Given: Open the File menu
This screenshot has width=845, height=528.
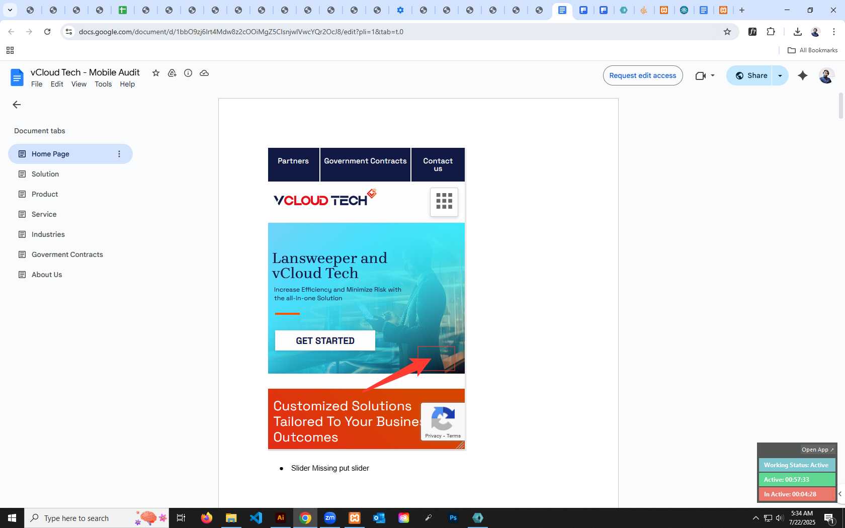Looking at the screenshot, I should [x=37, y=84].
